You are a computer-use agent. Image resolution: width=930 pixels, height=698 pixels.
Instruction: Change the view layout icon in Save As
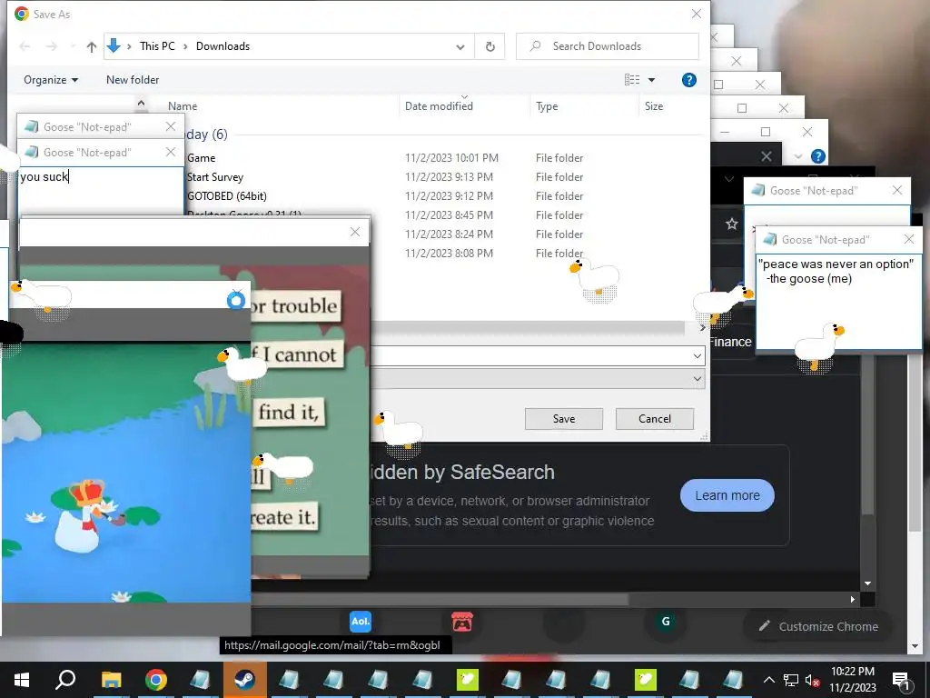(x=632, y=80)
